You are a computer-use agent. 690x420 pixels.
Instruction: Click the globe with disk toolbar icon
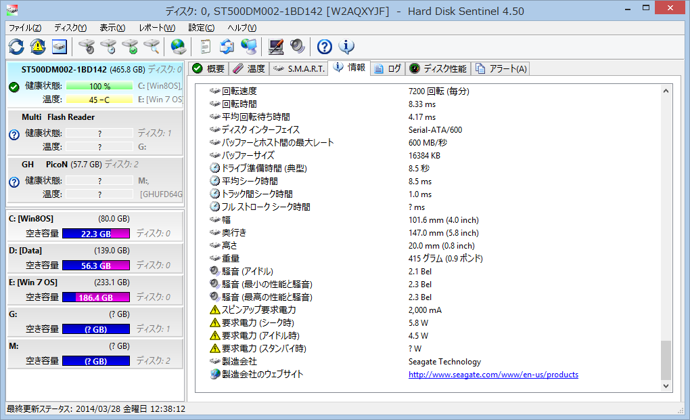[178, 47]
